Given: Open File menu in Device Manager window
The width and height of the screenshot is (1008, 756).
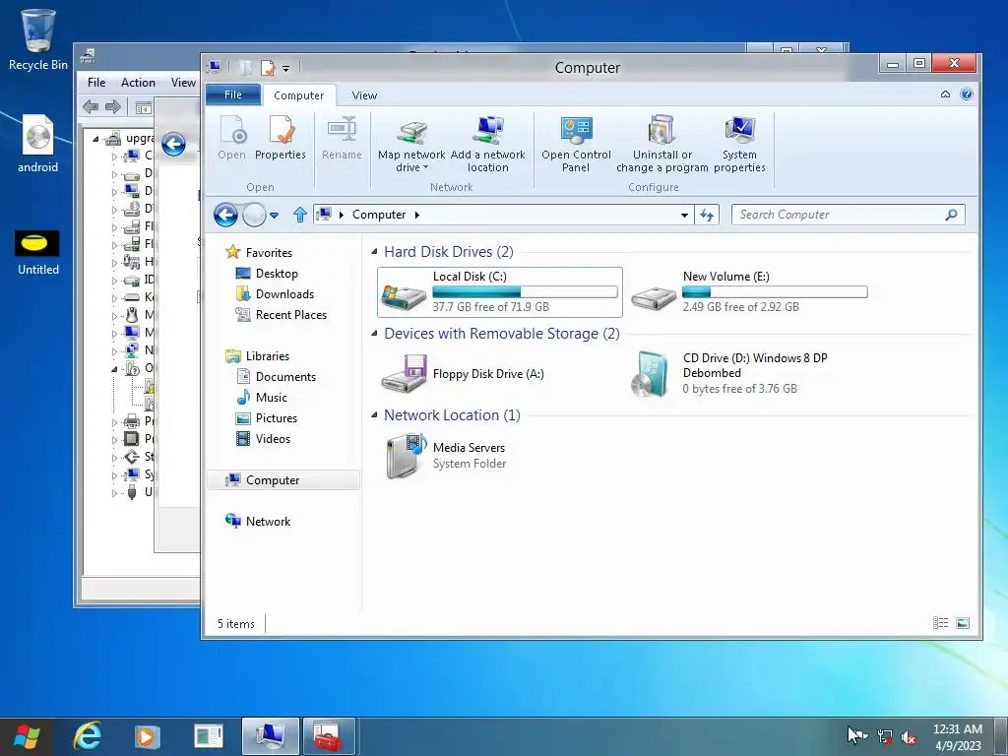Looking at the screenshot, I should click(96, 83).
